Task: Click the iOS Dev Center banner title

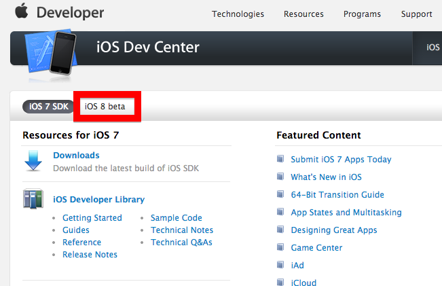Action: (148, 47)
